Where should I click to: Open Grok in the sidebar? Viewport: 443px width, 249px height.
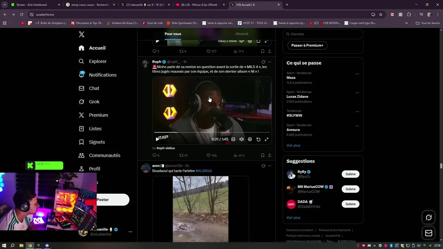point(89,102)
